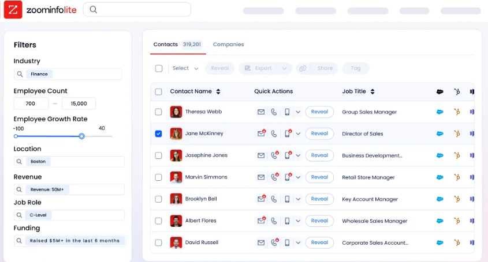The height and width of the screenshot is (262, 488).
Task: Click the Salesforce column header icon
Action: click(x=439, y=92)
